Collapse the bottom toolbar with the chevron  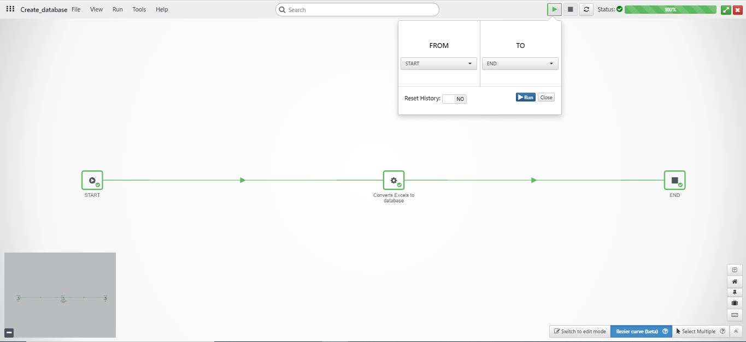(x=735, y=331)
